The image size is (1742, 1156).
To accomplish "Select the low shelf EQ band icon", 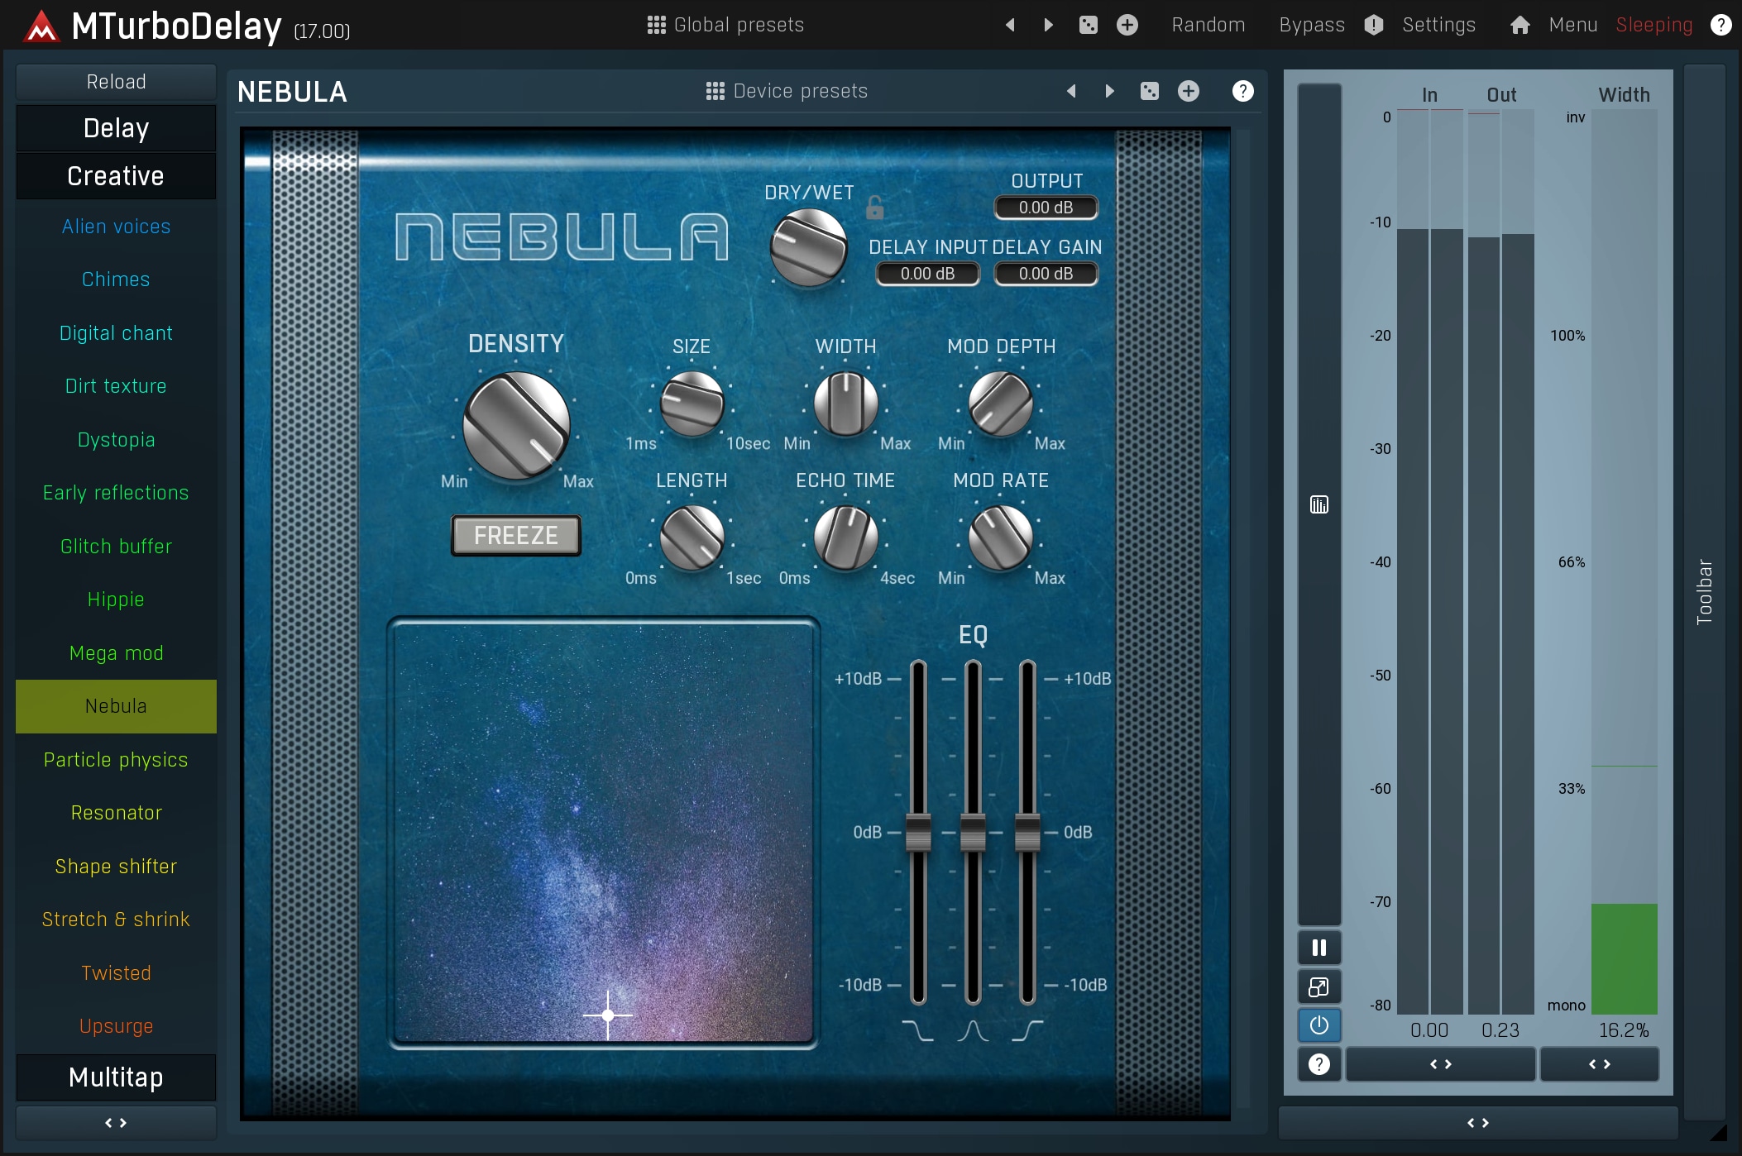I will coord(917,1030).
